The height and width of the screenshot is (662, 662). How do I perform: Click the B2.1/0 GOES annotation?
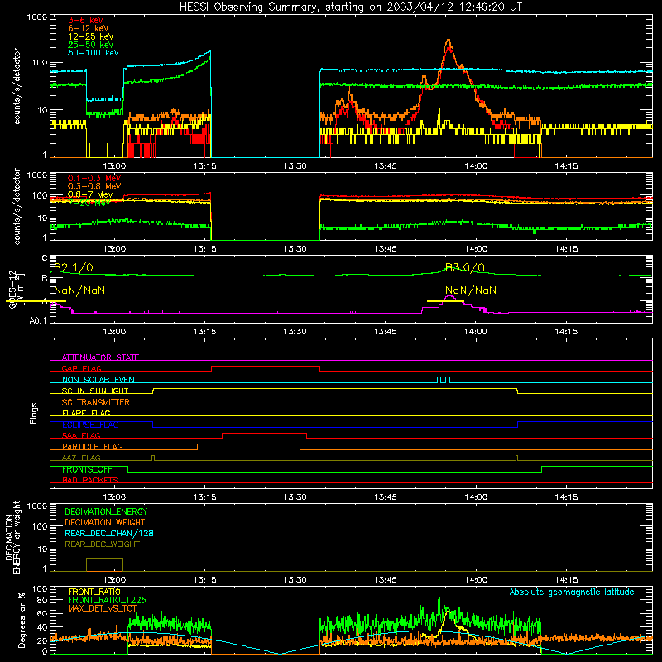click(x=74, y=267)
